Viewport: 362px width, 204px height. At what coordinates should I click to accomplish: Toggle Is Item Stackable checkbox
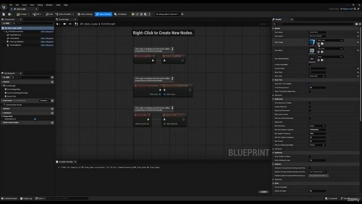pyautogui.click(x=310, y=65)
